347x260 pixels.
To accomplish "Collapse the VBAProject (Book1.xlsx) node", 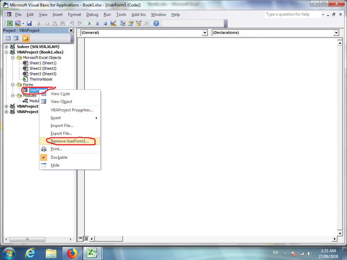I will (6, 52).
